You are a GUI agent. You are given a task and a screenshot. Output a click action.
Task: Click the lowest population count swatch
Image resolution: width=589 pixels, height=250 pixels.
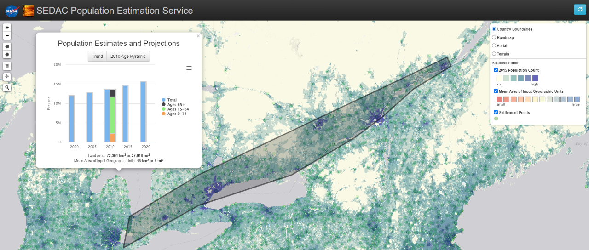coord(499,78)
